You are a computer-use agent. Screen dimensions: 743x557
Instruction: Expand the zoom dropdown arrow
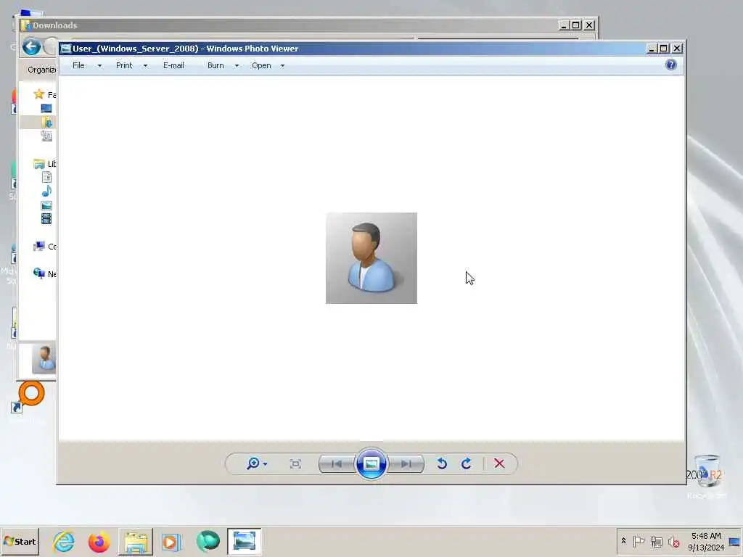pyautogui.click(x=265, y=464)
